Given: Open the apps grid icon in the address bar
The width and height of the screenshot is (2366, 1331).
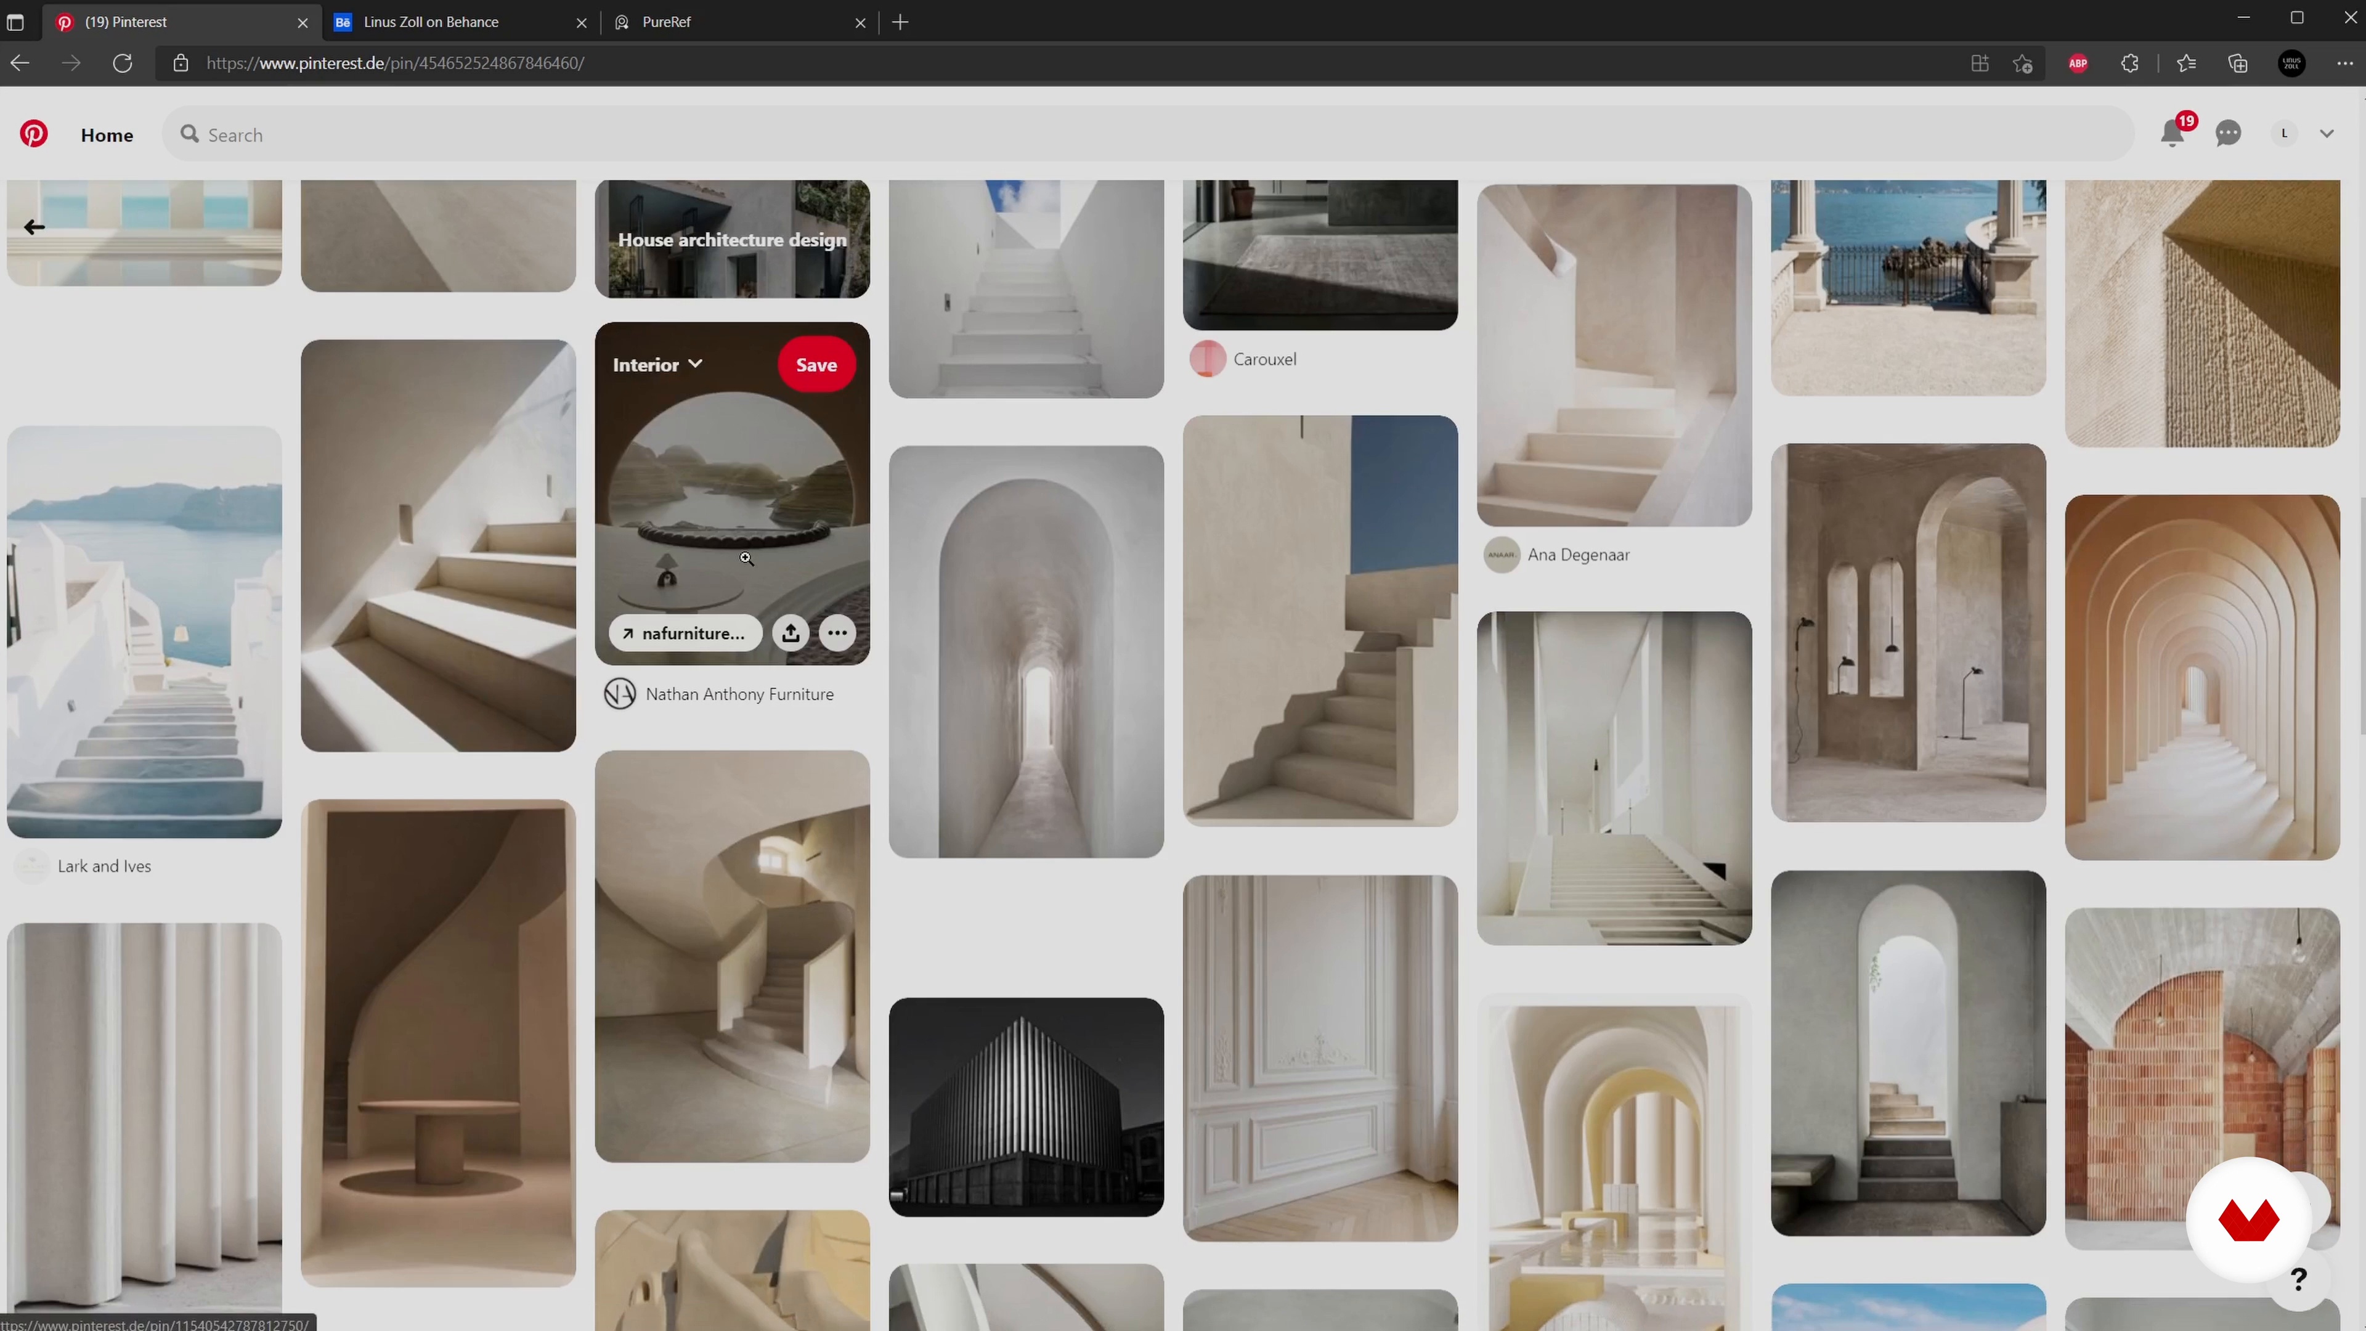Looking at the screenshot, I should click(1980, 63).
